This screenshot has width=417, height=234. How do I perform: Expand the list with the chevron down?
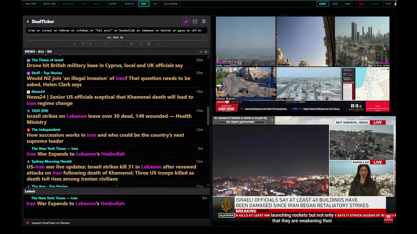click(117, 186)
